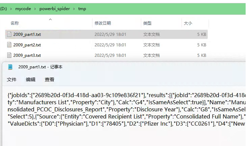Open the 文件 menu in Notepad
This screenshot has width=252, height=146.
[11, 79]
